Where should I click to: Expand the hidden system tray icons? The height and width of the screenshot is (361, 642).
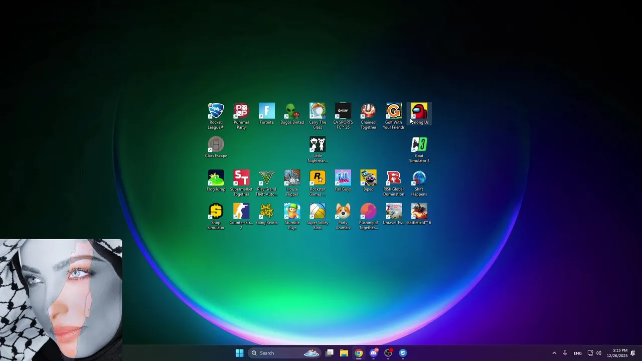tap(554, 353)
